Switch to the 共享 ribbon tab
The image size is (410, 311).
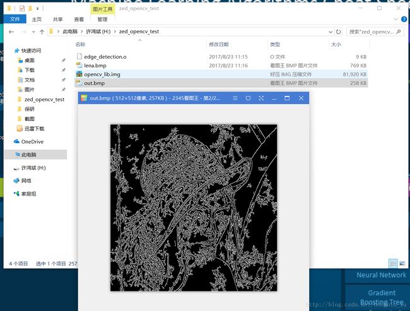58,20
